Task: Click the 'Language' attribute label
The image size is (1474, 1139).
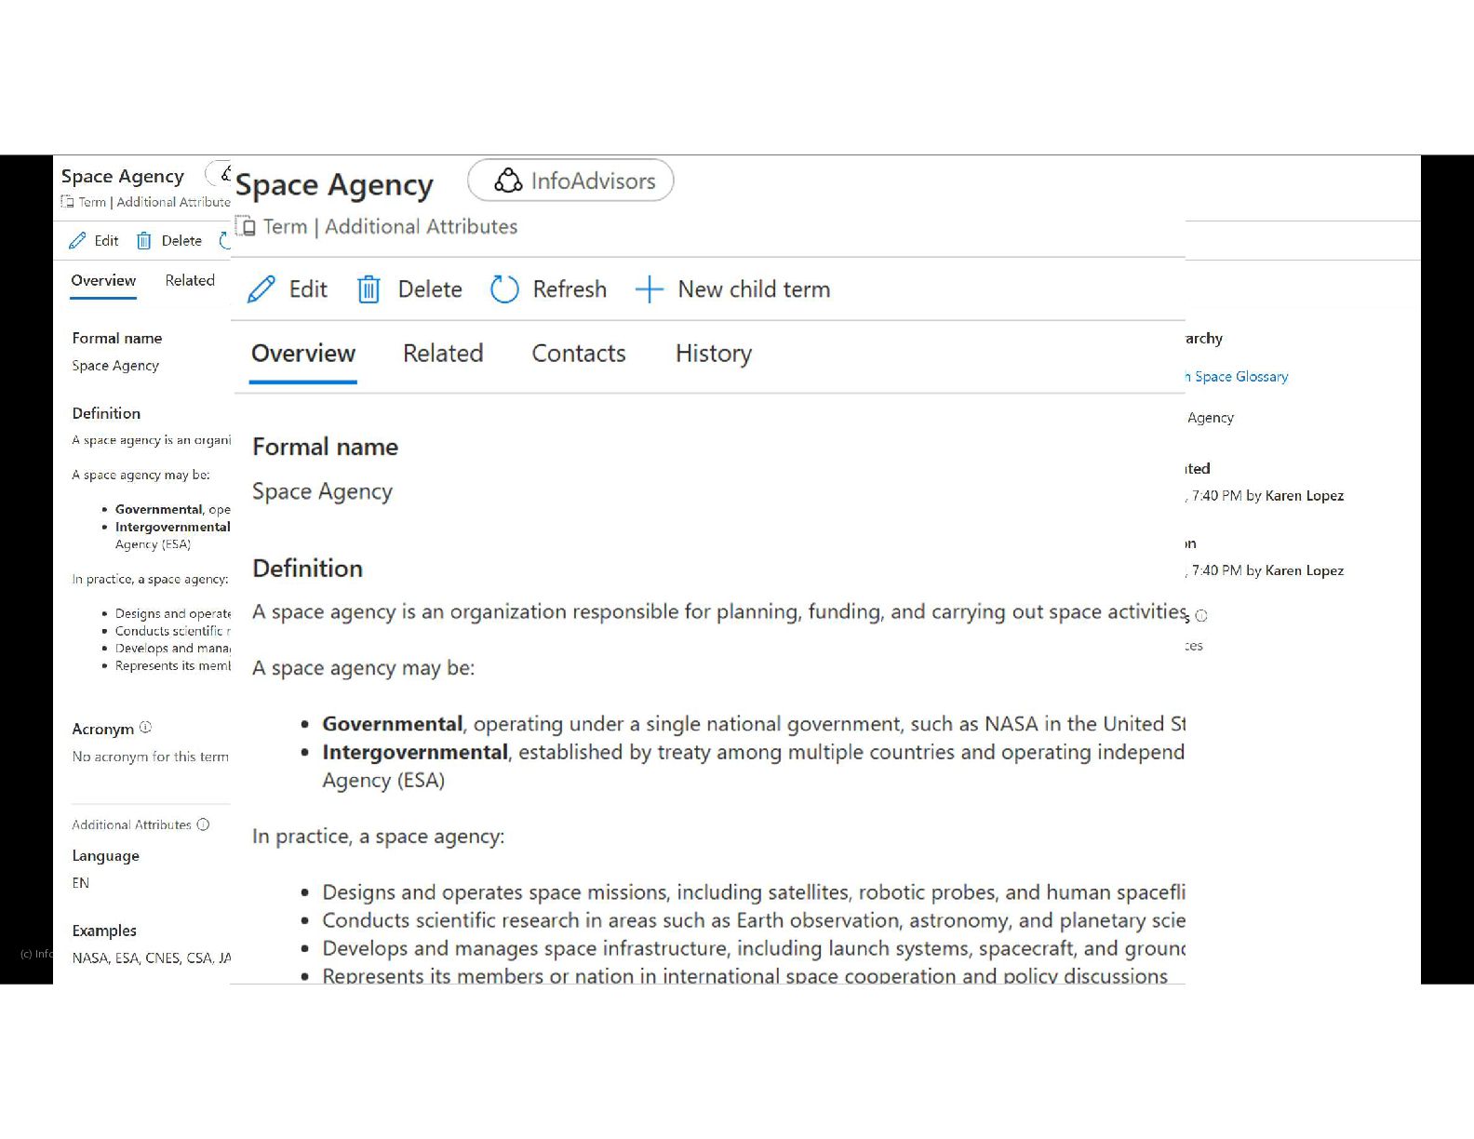Action: click(x=105, y=855)
